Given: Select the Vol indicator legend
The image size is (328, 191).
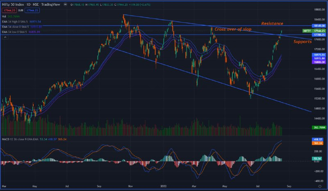Looking at the screenshot, I should point(11,16).
